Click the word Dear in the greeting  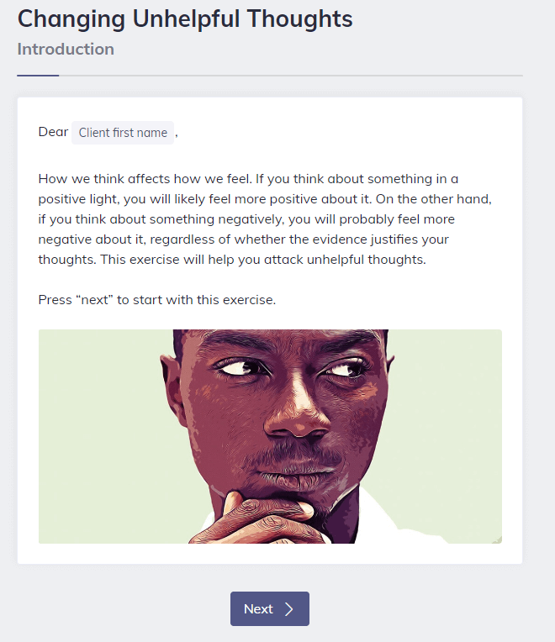click(x=53, y=132)
